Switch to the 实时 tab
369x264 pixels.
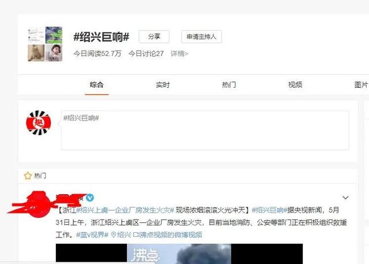(163, 85)
